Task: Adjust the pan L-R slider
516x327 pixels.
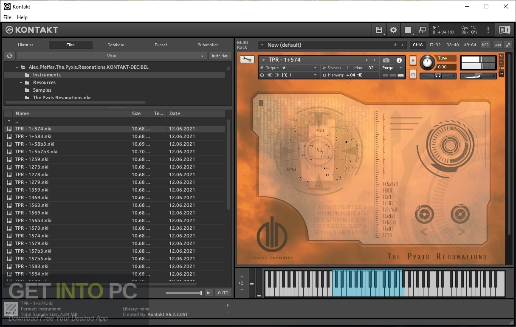Action: tap(438, 76)
